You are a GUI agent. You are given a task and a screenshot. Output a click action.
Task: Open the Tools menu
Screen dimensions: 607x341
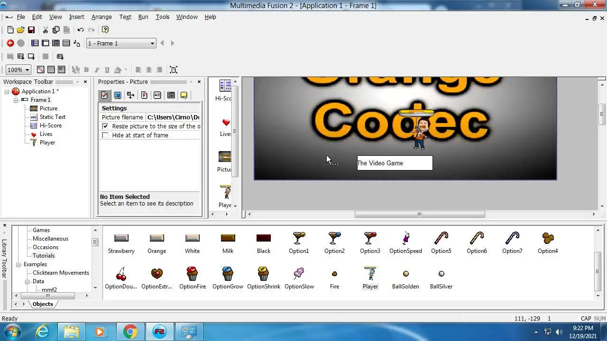(163, 17)
